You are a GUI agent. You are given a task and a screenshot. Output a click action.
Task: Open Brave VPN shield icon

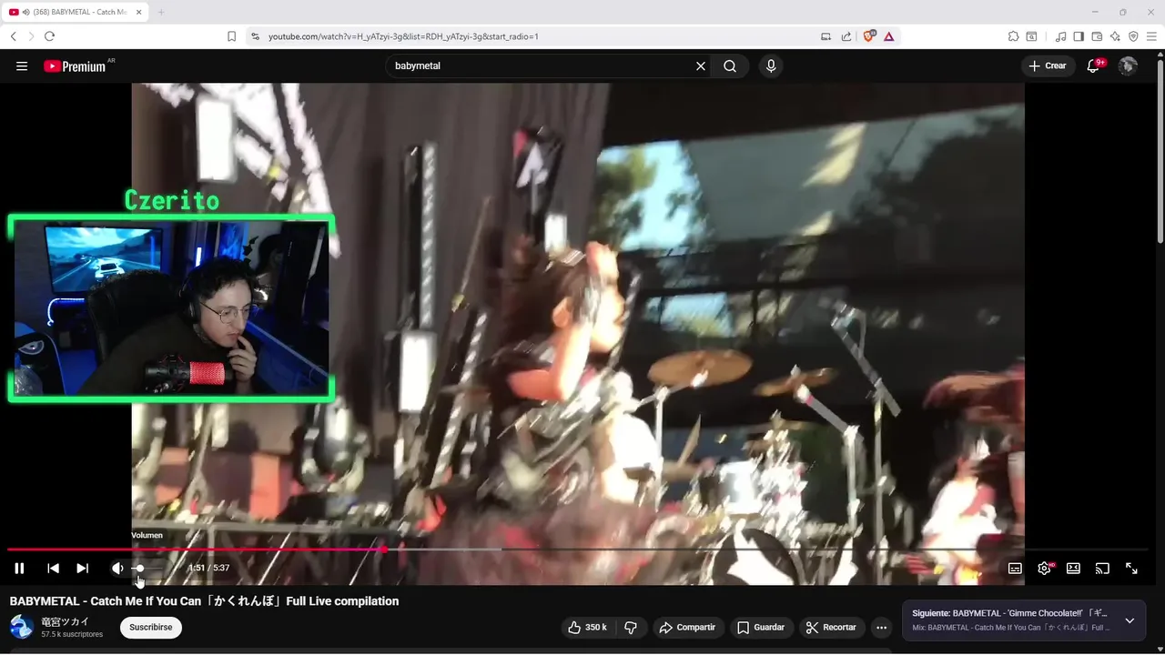pyautogui.click(x=1133, y=36)
